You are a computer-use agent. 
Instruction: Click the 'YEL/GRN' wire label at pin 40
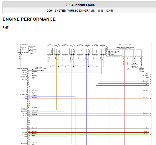[x=35, y=143]
